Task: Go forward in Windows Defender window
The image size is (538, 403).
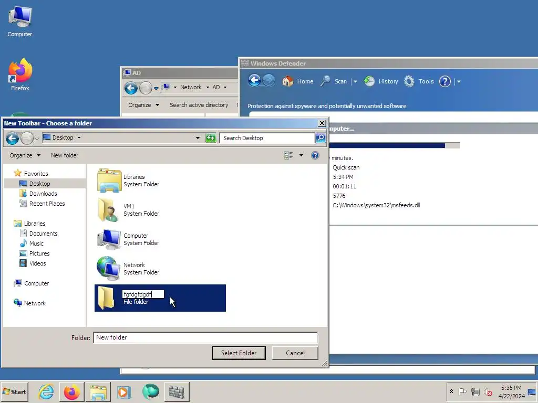Action: pyautogui.click(x=268, y=80)
